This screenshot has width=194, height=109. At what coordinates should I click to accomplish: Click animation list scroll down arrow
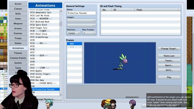61,94
